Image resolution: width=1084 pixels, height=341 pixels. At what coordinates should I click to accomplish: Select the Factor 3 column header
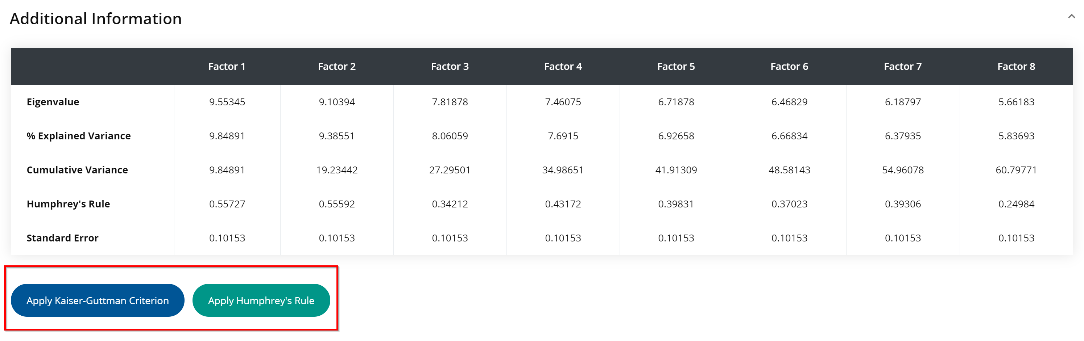[x=450, y=66]
